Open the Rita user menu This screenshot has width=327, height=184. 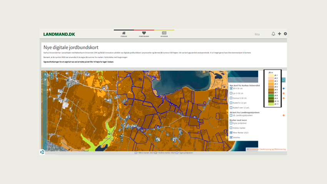[x=257, y=34]
